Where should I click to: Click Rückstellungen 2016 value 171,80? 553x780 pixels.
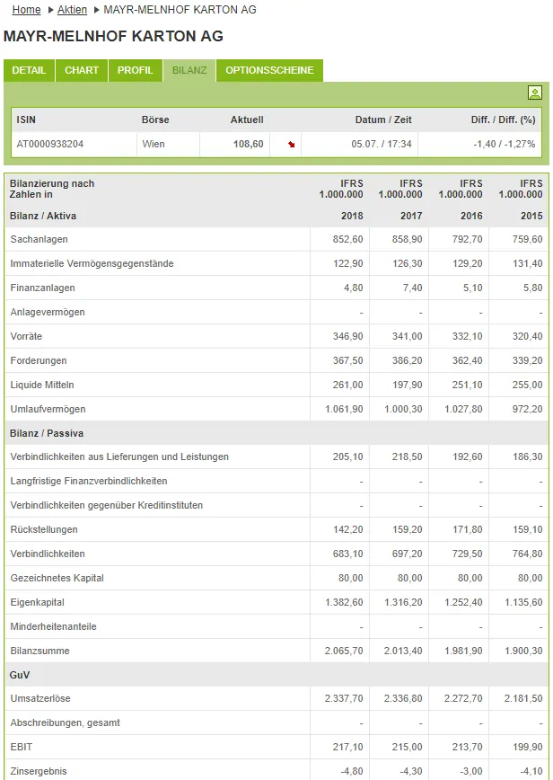468,530
